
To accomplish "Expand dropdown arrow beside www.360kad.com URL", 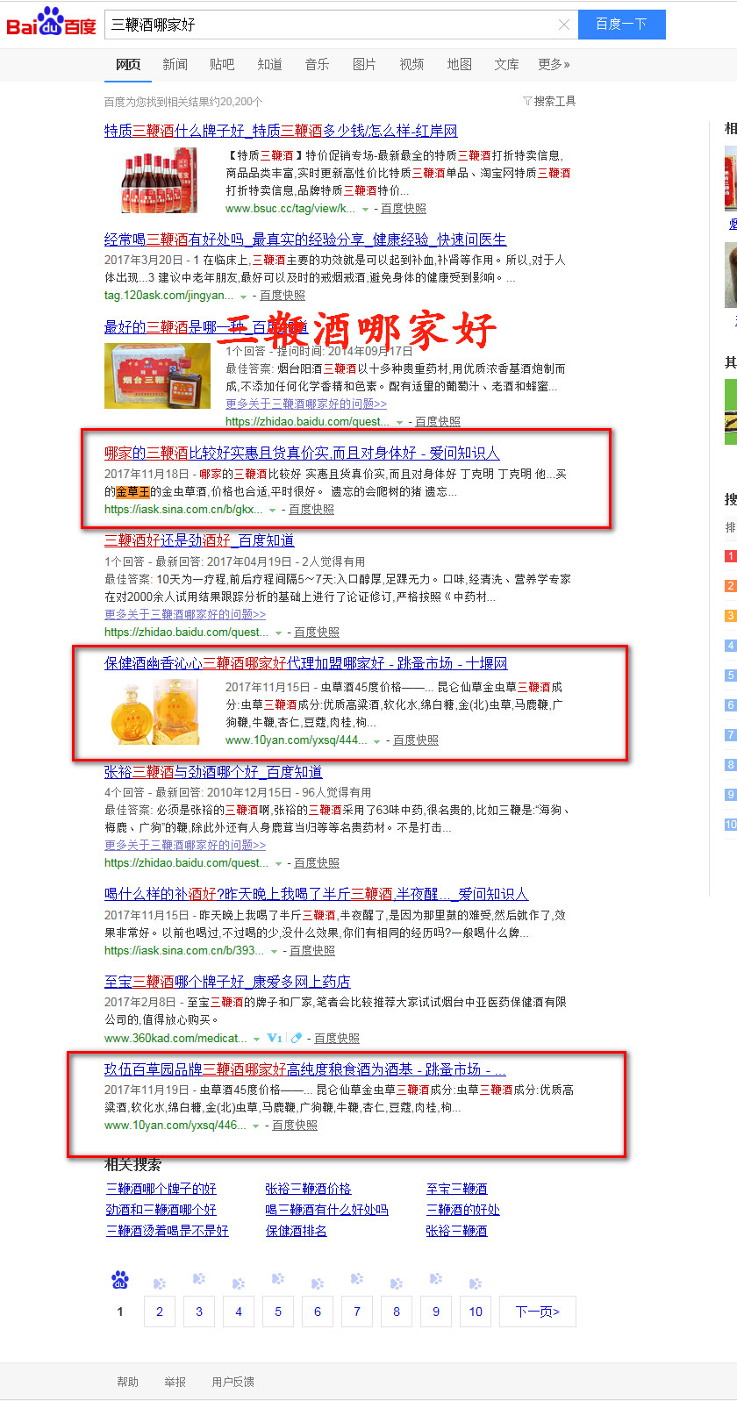I will click(x=256, y=1039).
